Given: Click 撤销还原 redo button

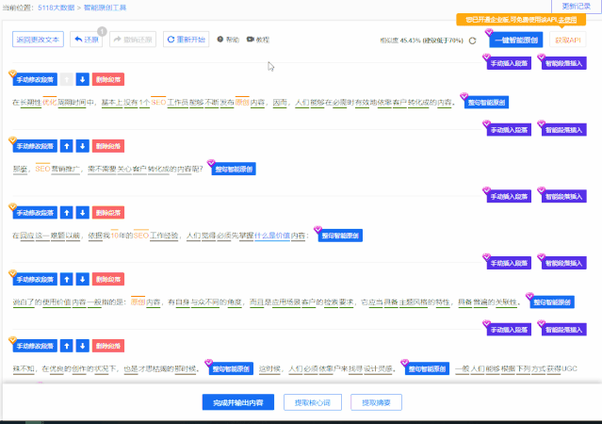Looking at the screenshot, I should point(133,40).
